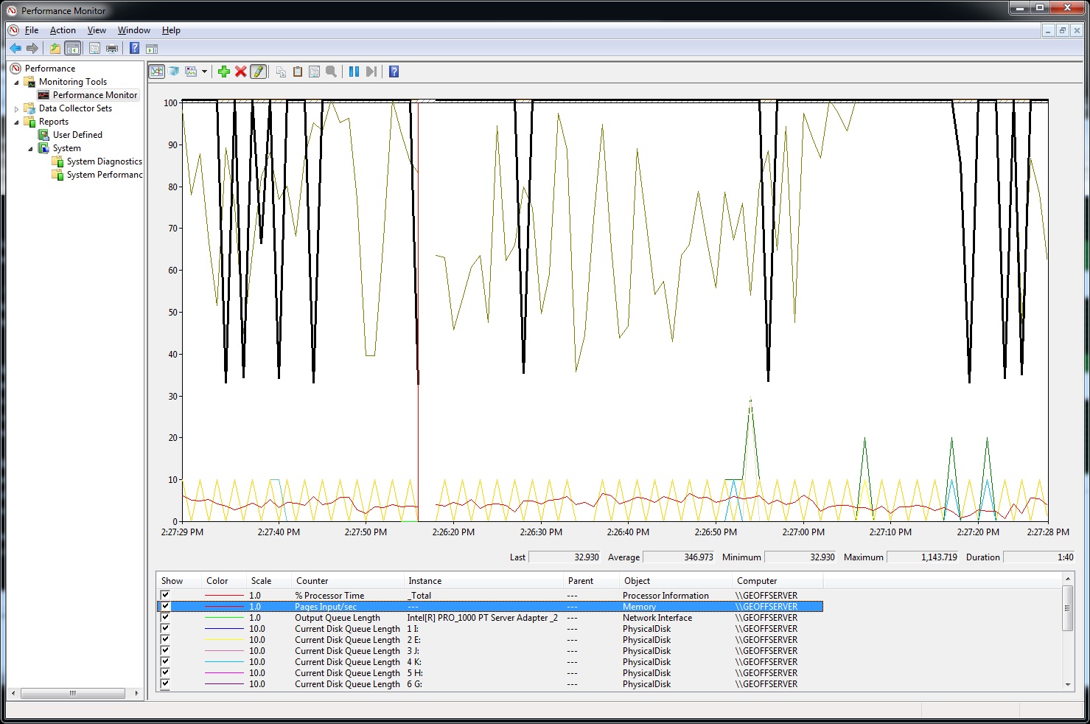This screenshot has width=1090, height=724.
Task: Open the View menu
Action: click(x=97, y=30)
